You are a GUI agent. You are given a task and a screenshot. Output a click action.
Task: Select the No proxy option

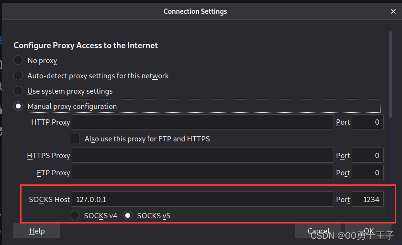coord(18,60)
